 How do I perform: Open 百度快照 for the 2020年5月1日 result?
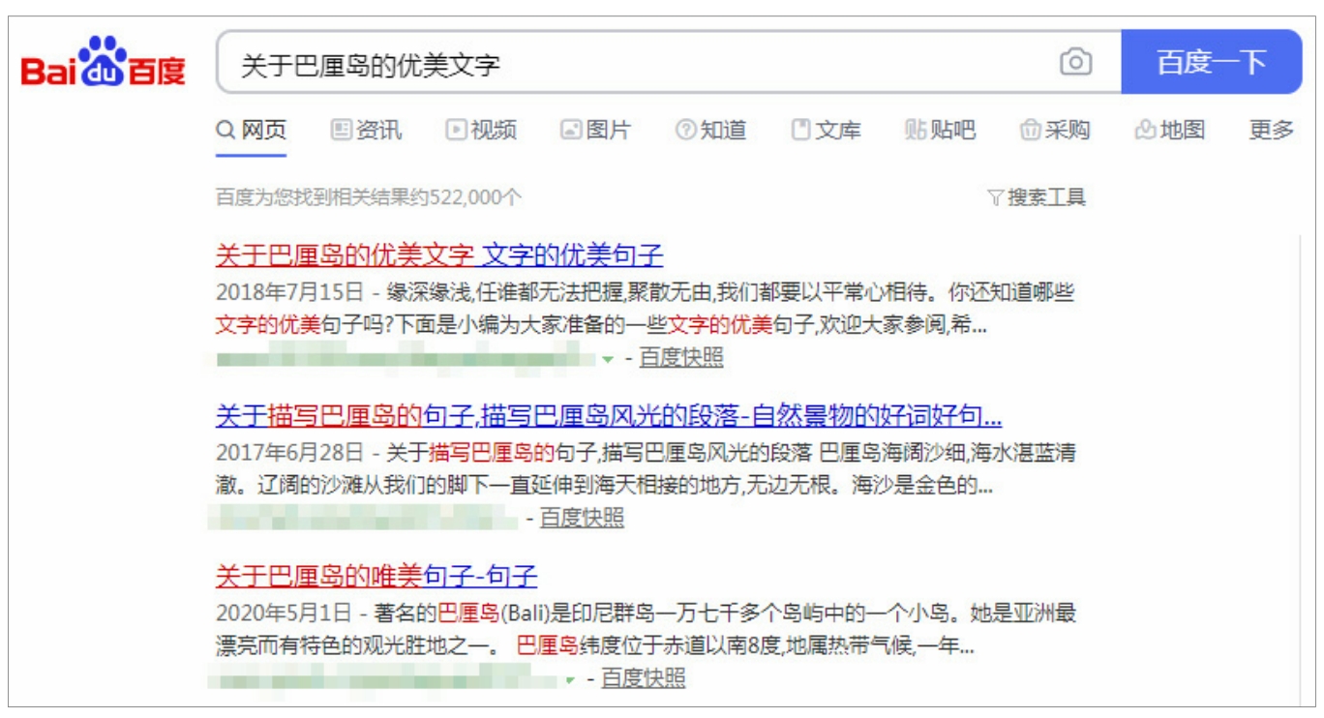[x=644, y=678]
